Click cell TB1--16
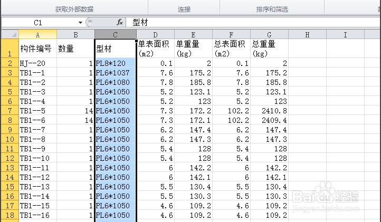This screenshot has height=222, width=381. pyautogui.click(x=37, y=215)
